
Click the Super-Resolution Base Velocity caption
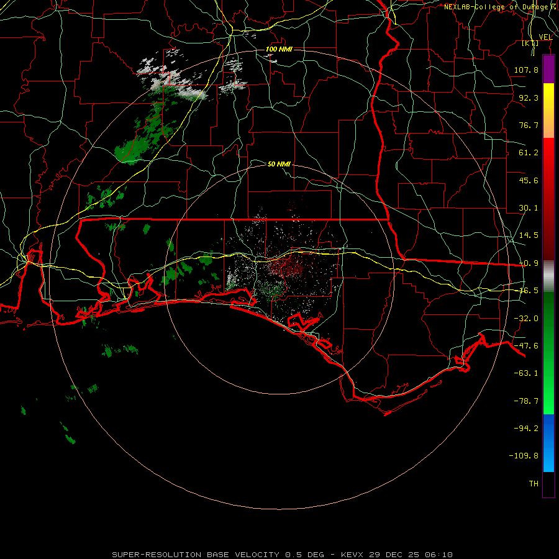click(282, 555)
